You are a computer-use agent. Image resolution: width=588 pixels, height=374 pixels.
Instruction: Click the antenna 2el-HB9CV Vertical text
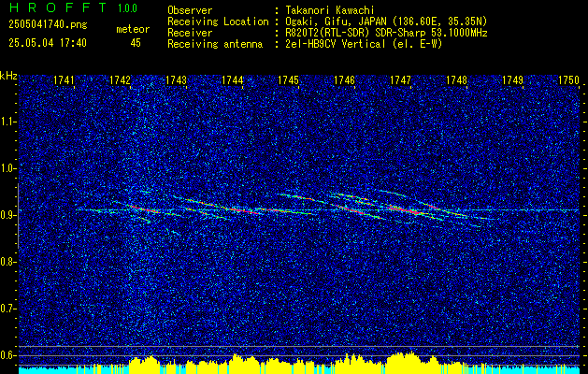363,44
